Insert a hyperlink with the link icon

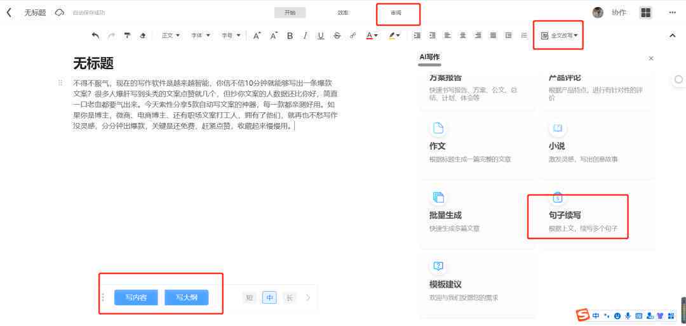pyautogui.click(x=353, y=36)
